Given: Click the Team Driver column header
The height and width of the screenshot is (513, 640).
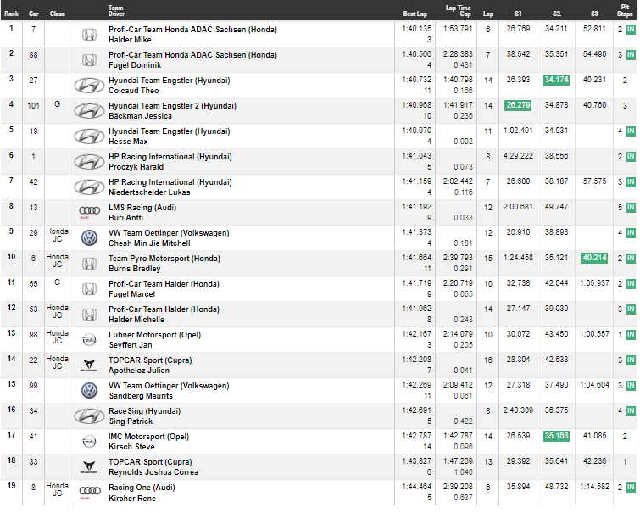Looking at the screenshot, I should pyautogui.click(x=116, y=11).
